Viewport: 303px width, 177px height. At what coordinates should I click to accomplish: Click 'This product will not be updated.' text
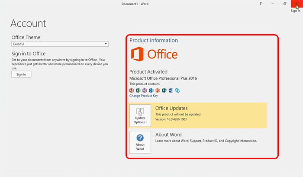(178, 114)
